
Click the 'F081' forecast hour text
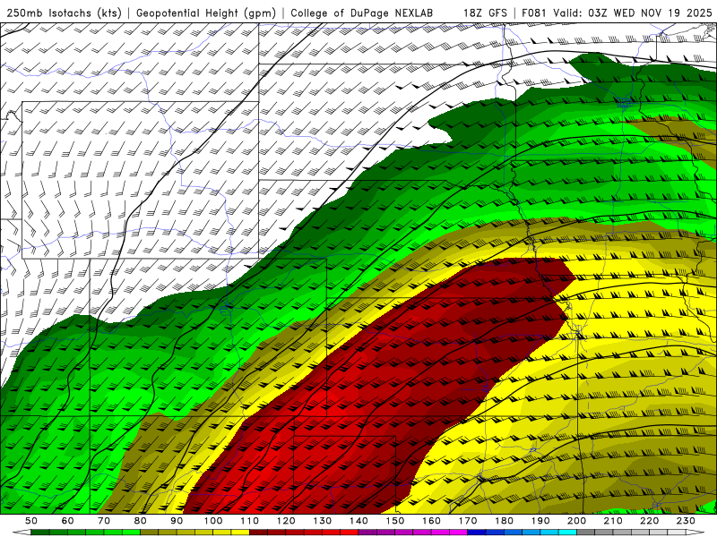coord(534,13)
